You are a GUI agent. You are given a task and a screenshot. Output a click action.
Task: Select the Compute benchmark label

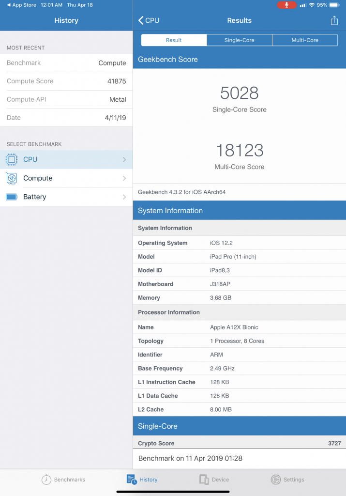(x=38, y=178)
